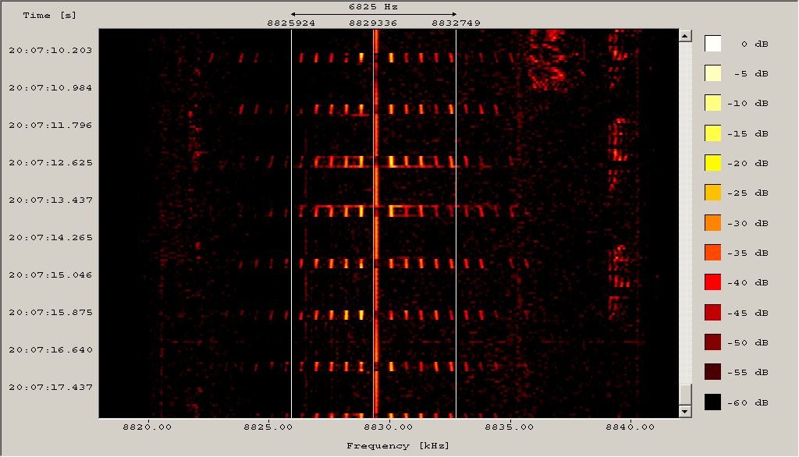Click the 8820.00 frequency axis label

point(147,427)
